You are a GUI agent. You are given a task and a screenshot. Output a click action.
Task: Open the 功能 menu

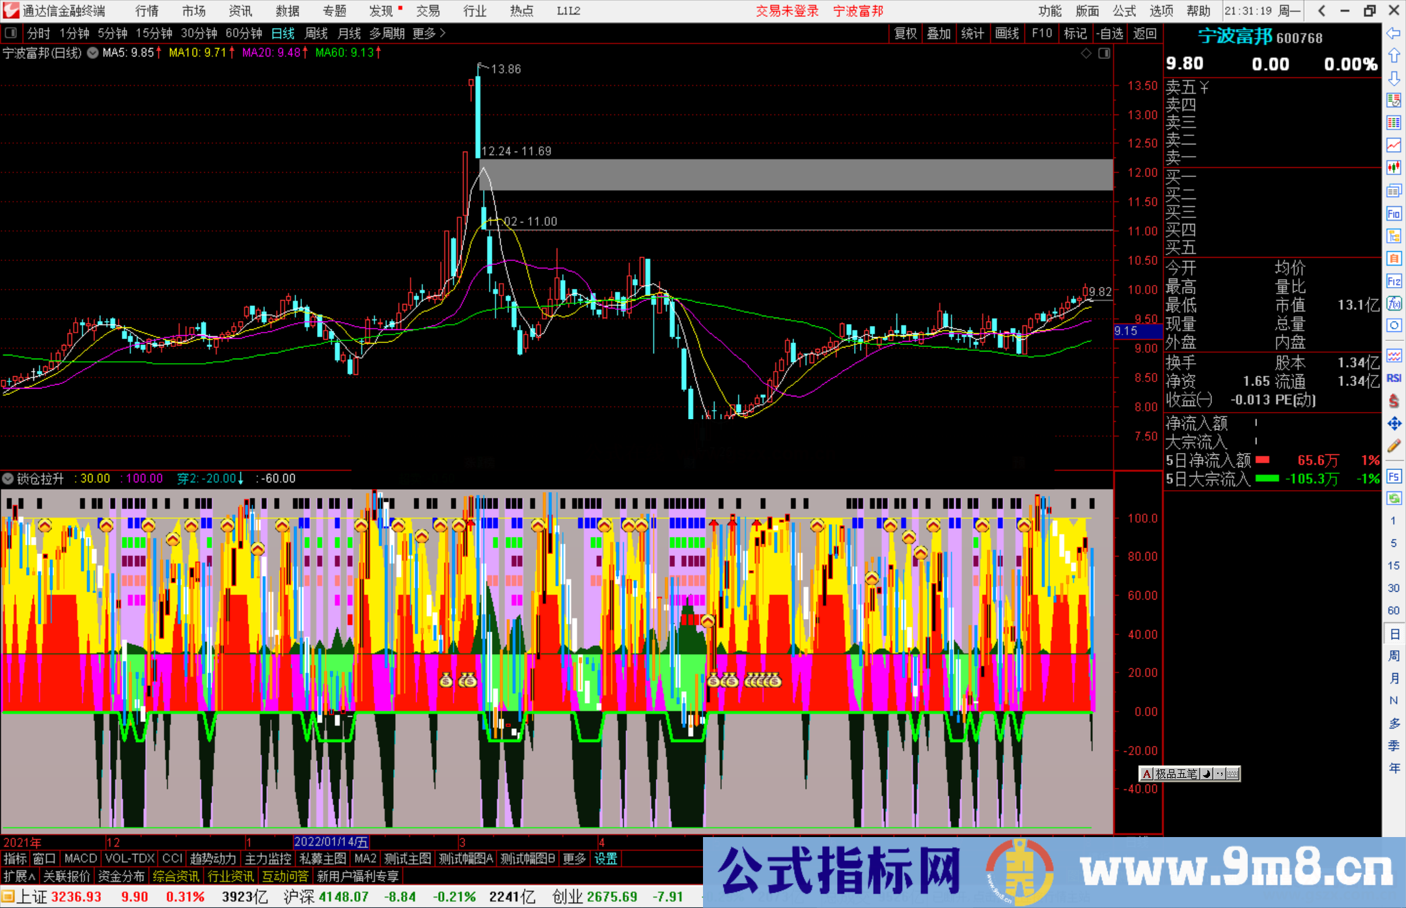(1050, 10)
